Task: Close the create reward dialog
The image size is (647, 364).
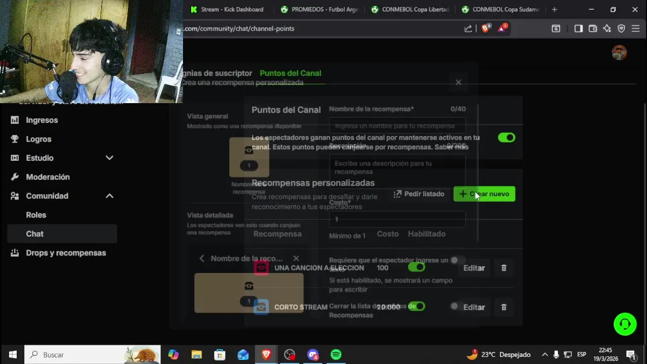Action: click(x=458, y=82)
